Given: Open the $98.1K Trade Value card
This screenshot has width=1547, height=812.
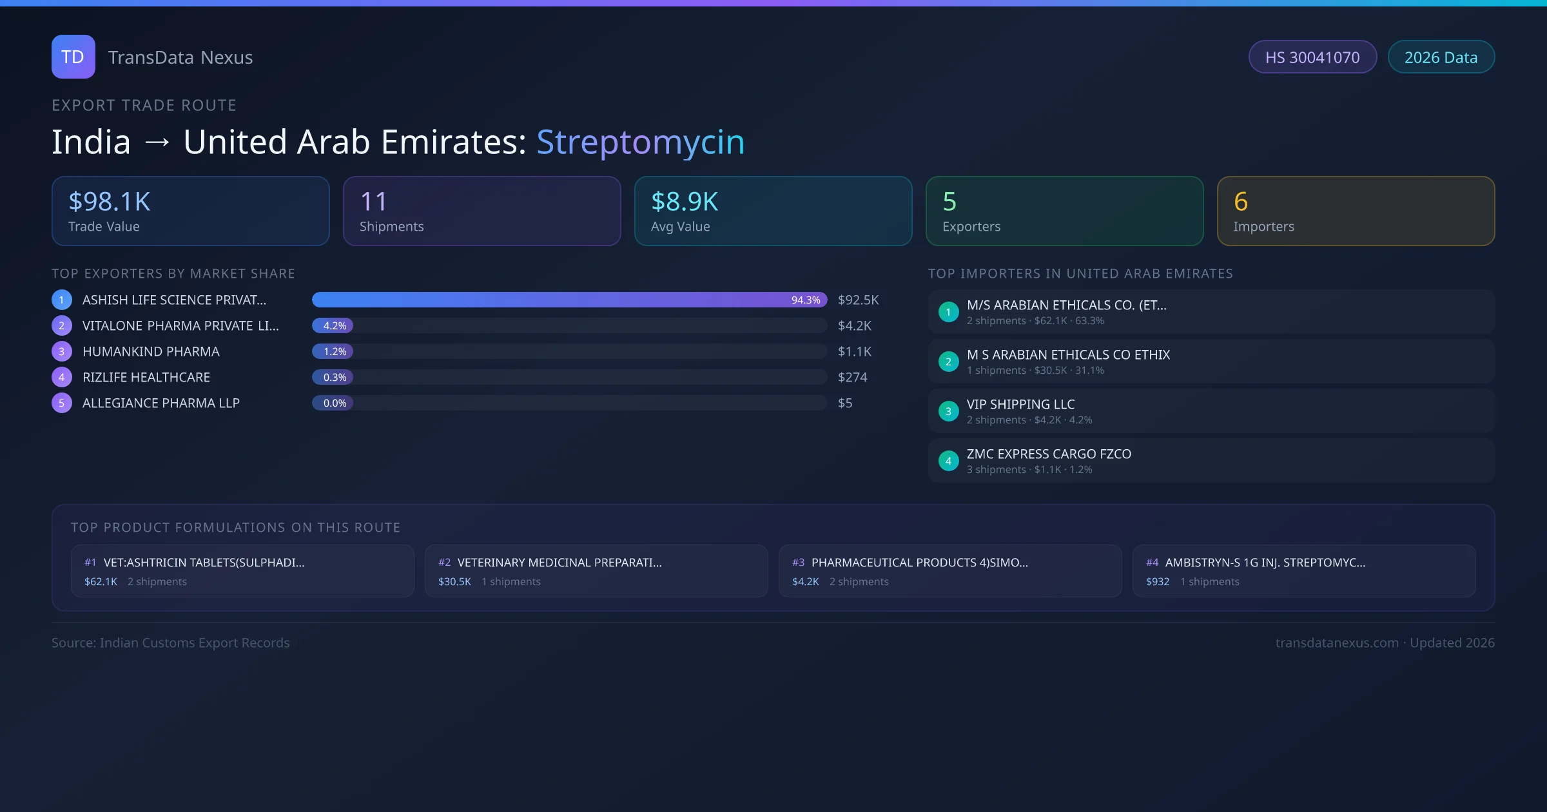Looking at the screenshot, I should [190, 211].
